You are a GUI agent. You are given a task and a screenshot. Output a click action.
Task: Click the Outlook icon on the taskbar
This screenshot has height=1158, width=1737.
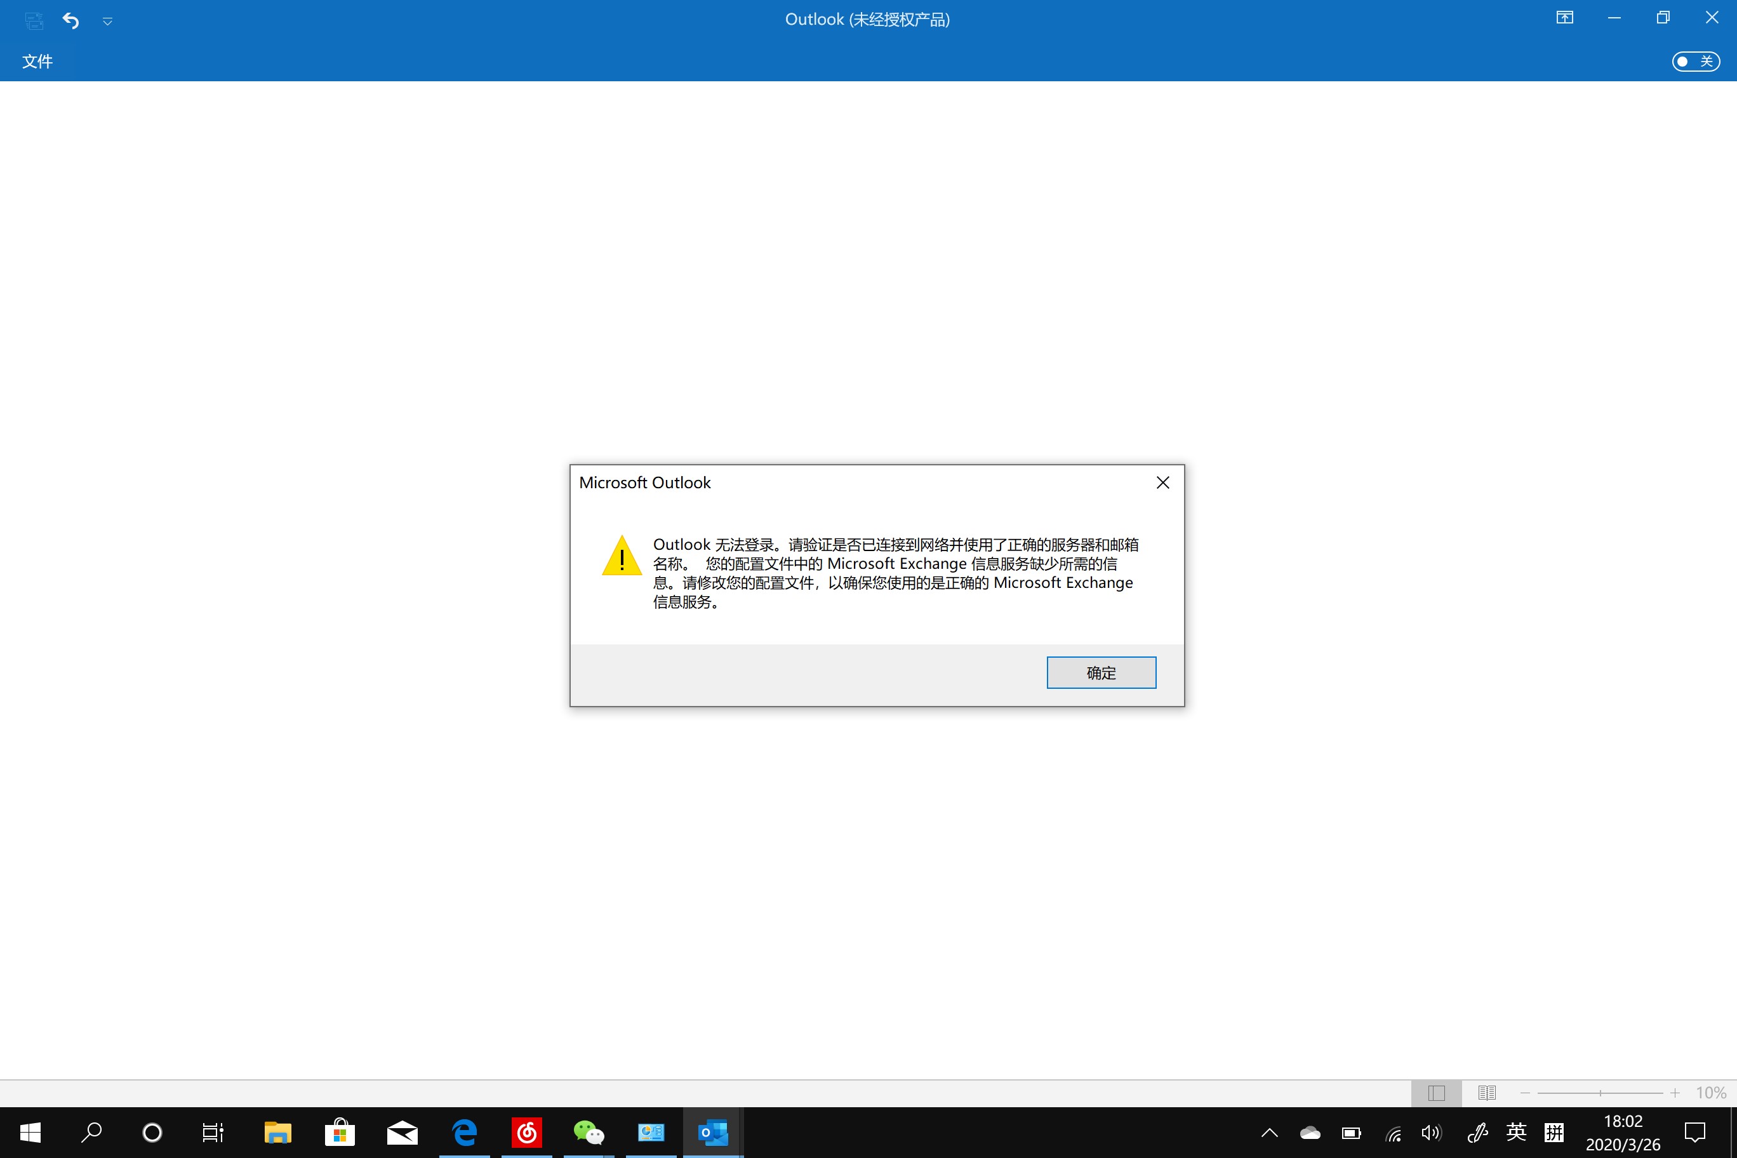(x=714, y=1132)
